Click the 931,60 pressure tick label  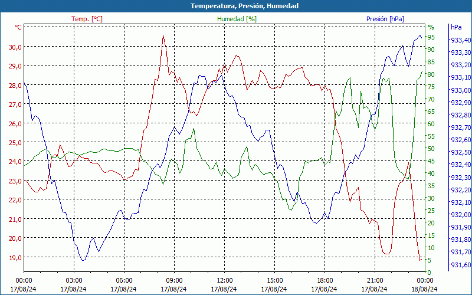tap(461, 264)
